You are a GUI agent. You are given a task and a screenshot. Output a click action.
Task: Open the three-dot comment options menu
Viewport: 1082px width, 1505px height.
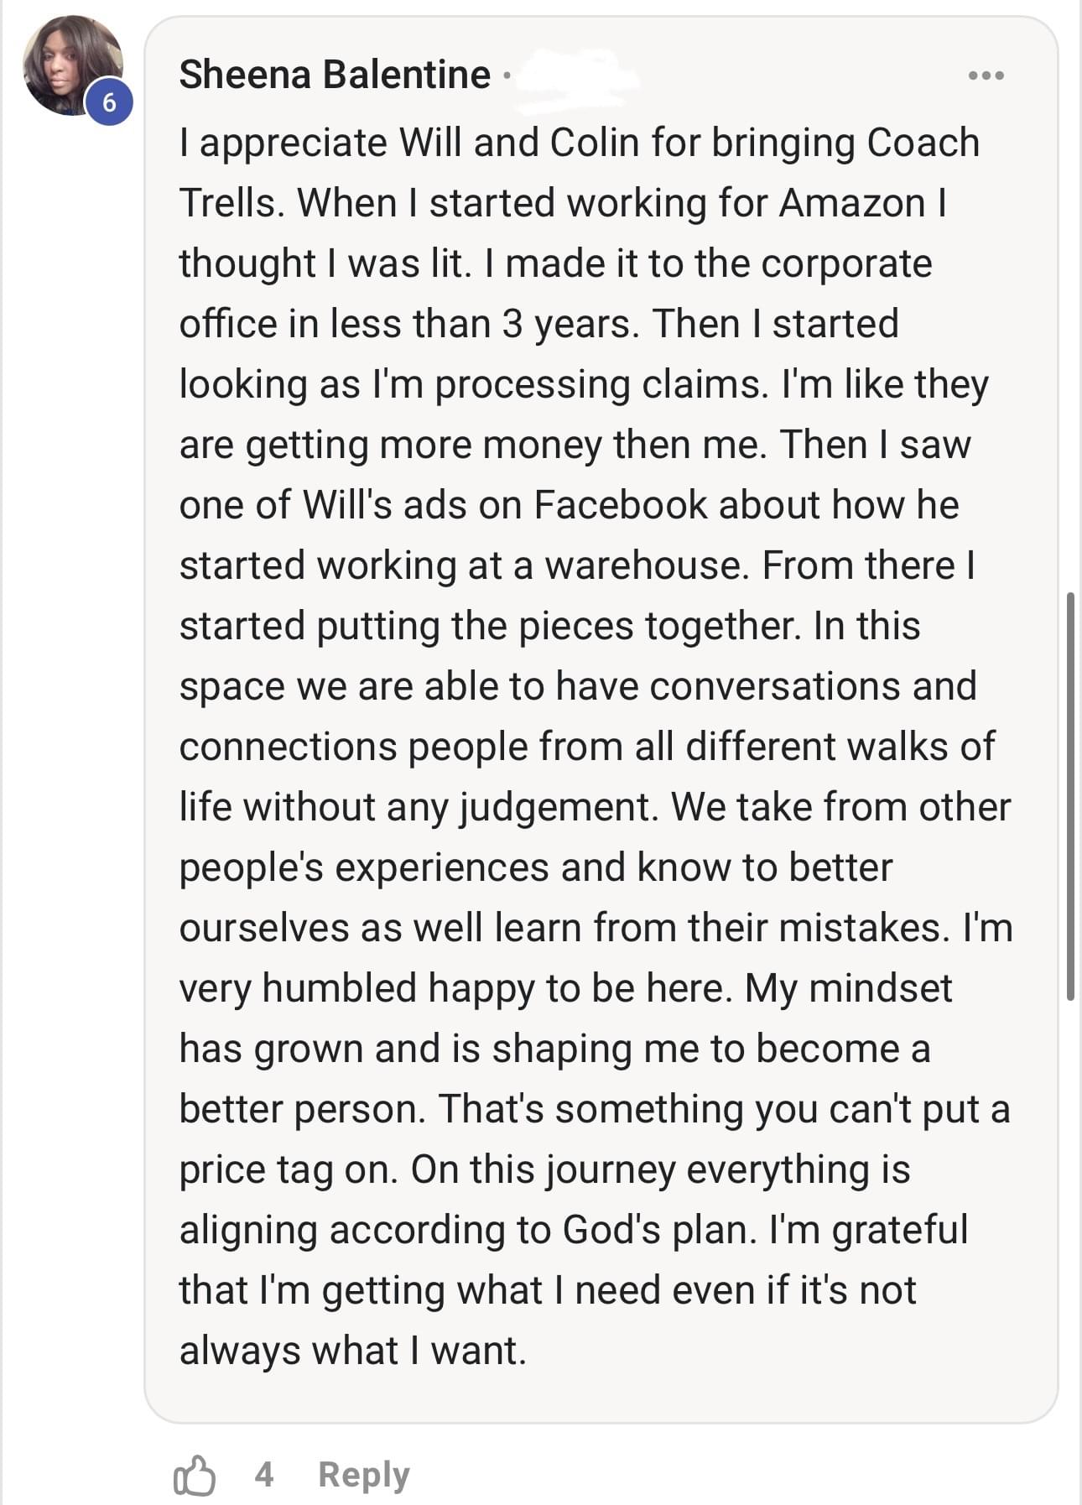click(x=986, y=76)
